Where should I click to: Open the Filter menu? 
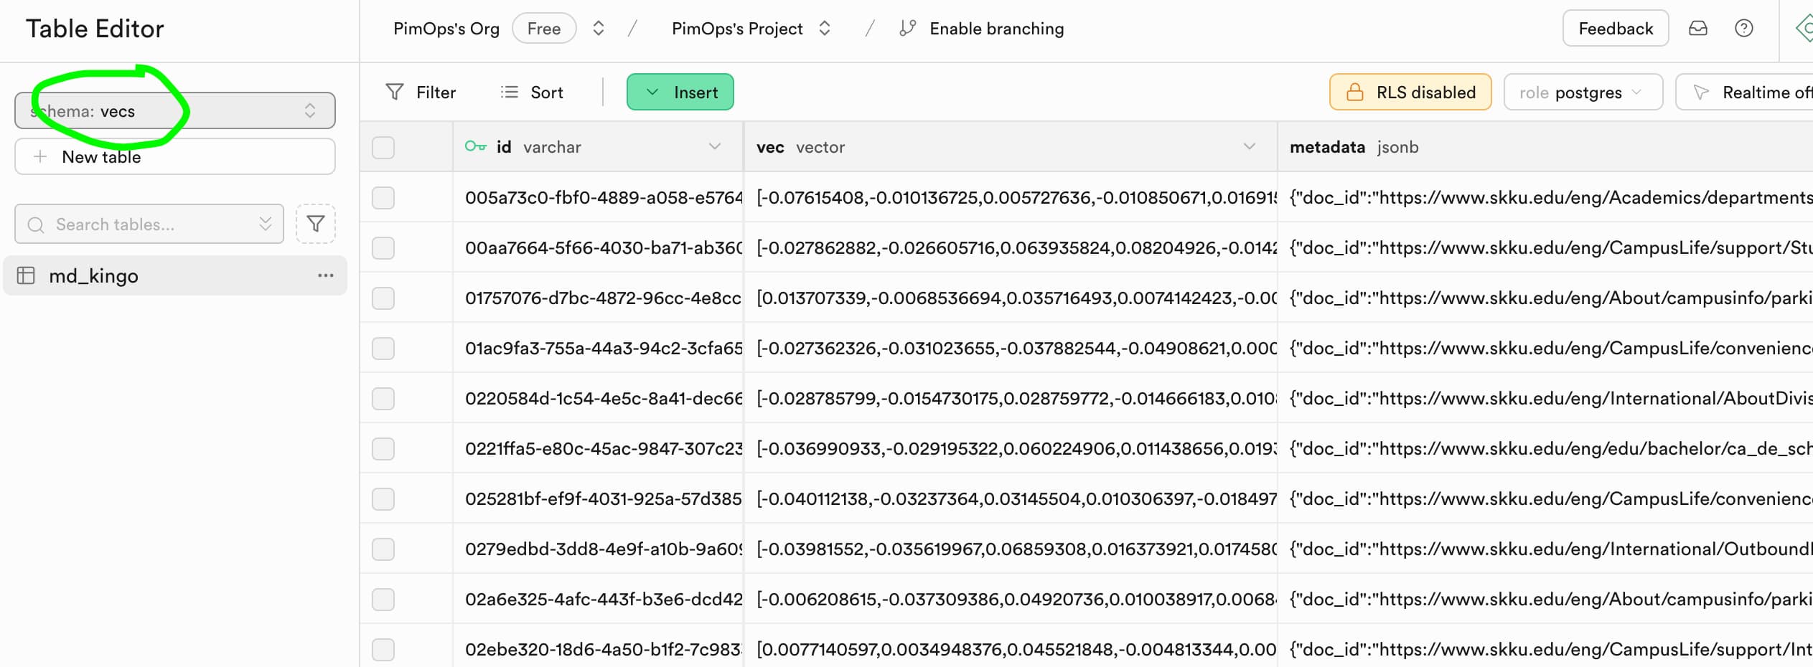point(421,93)
